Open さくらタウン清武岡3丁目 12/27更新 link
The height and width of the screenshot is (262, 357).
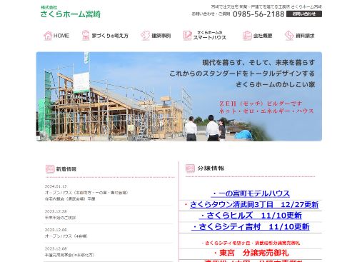tap(254, 205)
